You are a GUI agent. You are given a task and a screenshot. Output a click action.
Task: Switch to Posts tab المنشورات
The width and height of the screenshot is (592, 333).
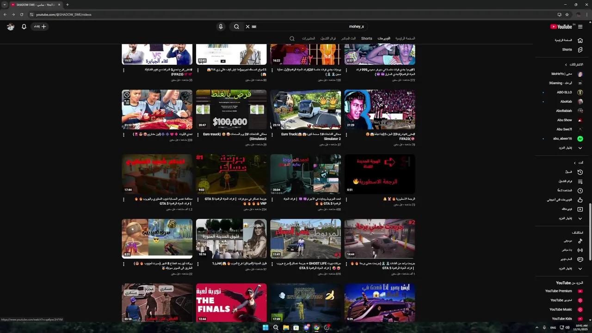click(308, 38)
